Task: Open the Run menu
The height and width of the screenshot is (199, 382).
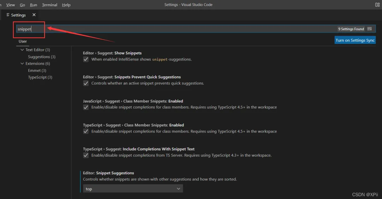Action: click(33, 5)
